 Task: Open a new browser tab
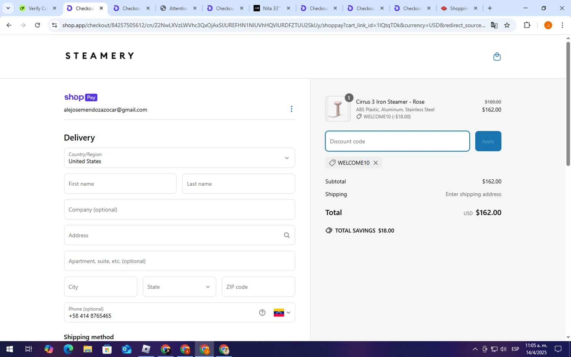click(490, 8)
